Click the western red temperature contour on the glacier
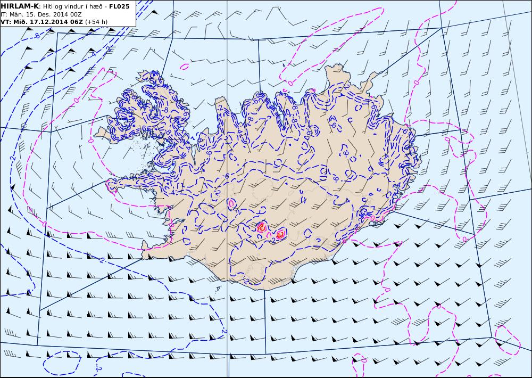 pos(261,227)
